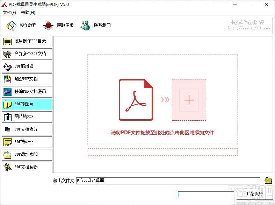This screenshot has width=275, height=205.
Task: Open the 帮助(H) menu
Action: pyautogui.click(x=28, y=13)
